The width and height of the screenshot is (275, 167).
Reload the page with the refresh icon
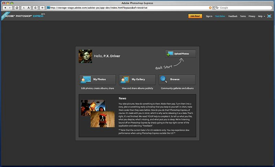[x=35, y=8]
